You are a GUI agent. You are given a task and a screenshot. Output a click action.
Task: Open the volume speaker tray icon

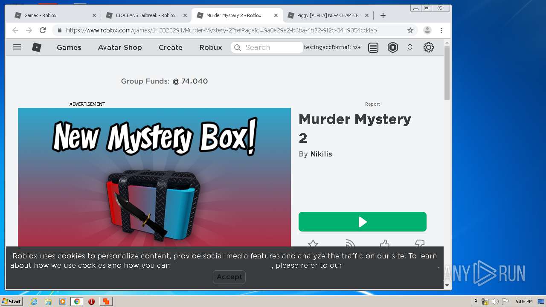click(x=495, y=301)
